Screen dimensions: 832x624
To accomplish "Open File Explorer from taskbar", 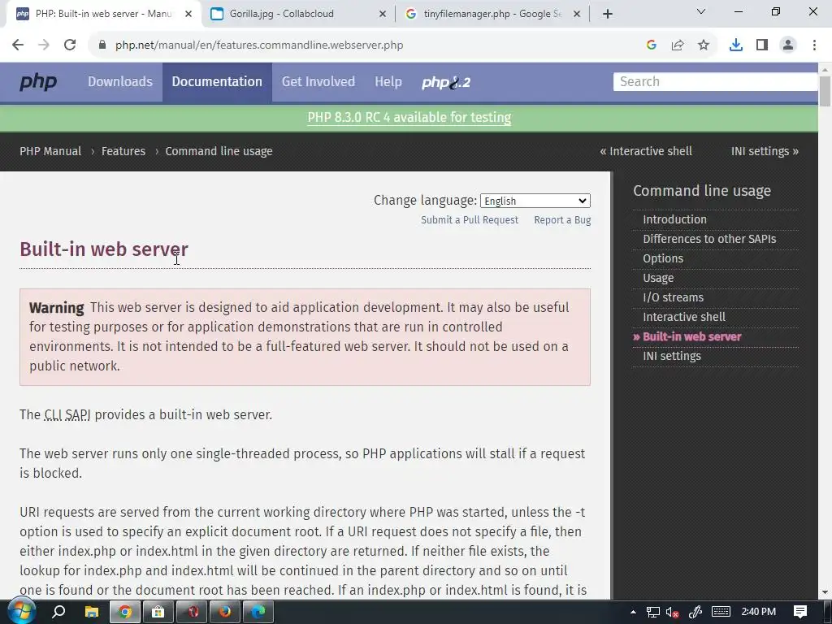I will 92,612.
